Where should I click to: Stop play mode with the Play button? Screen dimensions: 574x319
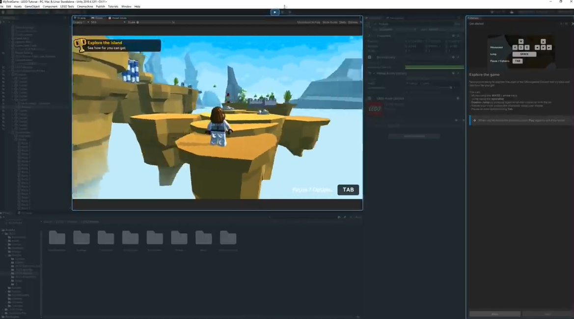point(274,12)
